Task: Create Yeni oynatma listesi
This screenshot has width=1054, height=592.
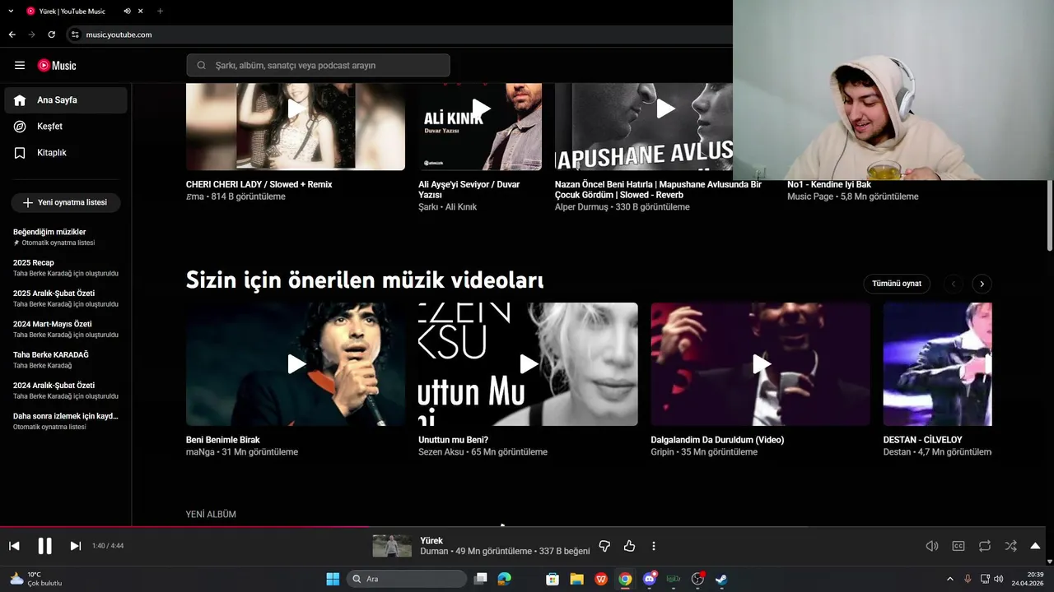Action: [x=66, y=202]
